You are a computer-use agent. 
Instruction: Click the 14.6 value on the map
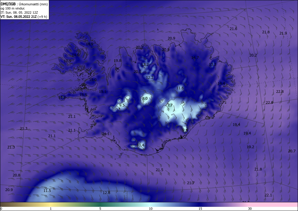pos(75,55)
